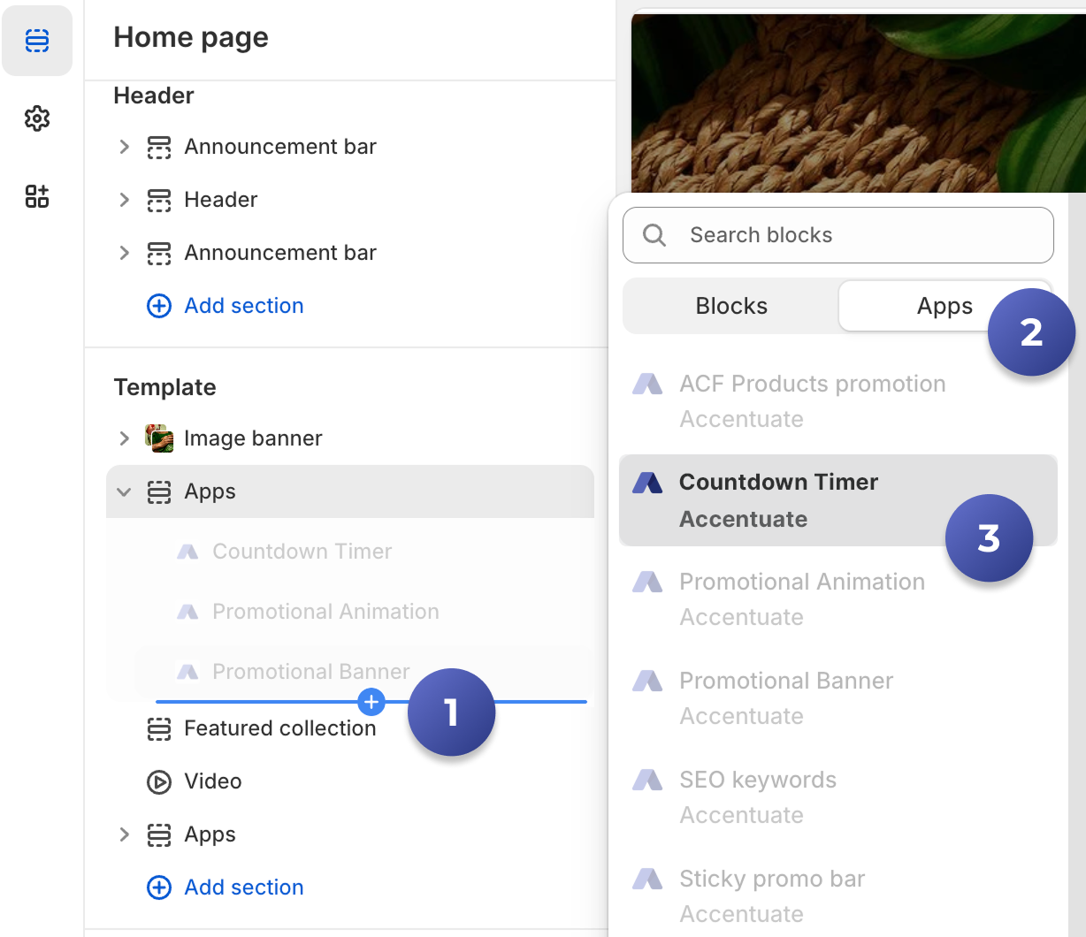Click the Image banner thumbnail icon
Screen dimensions: 1086x937
(159, 438)
